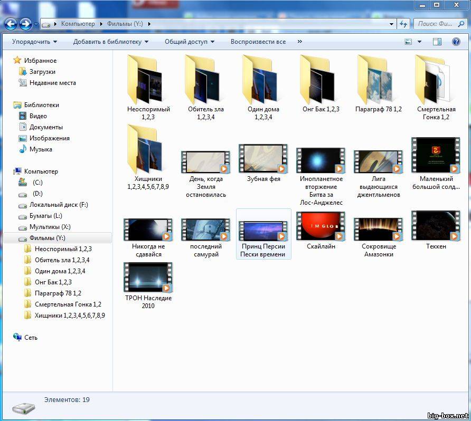Open the Документы library
471x421 pixels.
[x=46, y=127]
